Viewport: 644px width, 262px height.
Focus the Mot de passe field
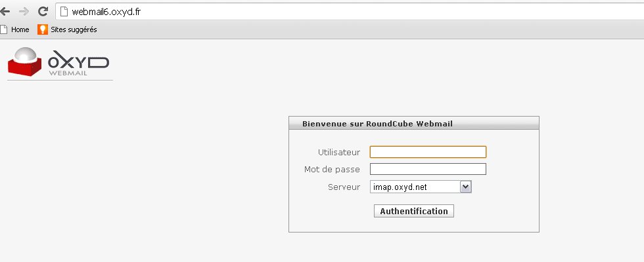[x=428, y=169]
